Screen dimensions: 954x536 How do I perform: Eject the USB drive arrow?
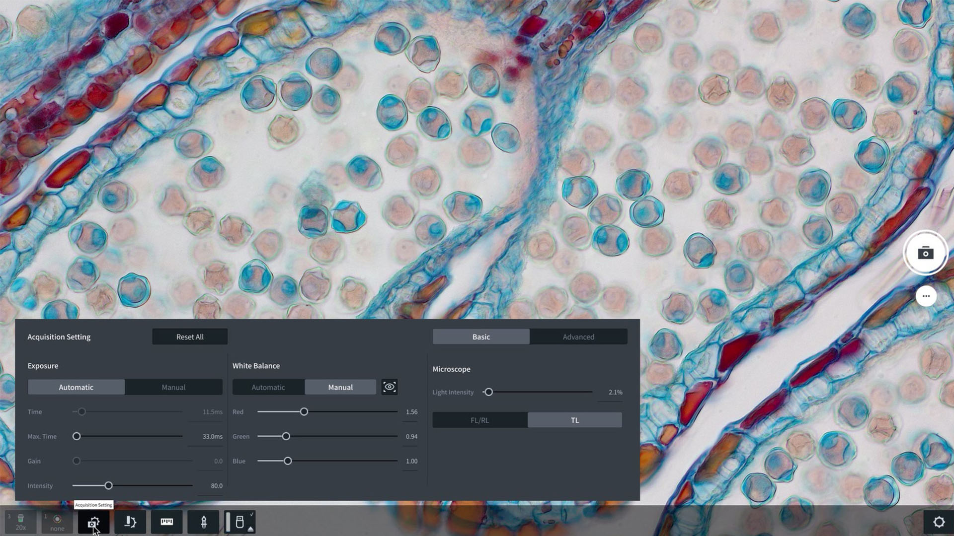(x=250, y=529)
